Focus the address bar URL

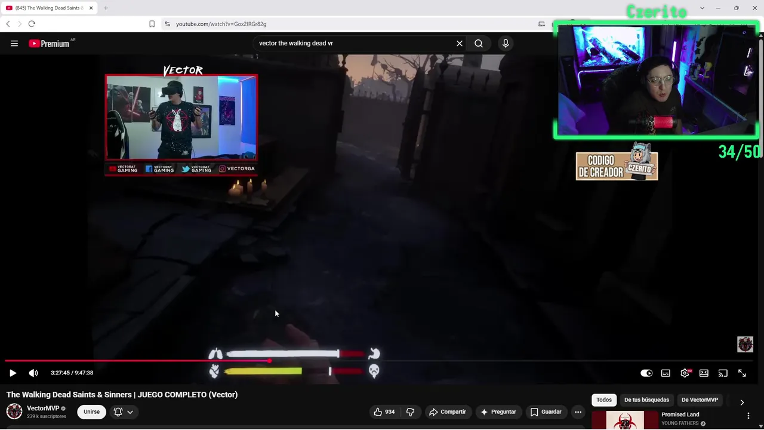[x=221, y=24]
